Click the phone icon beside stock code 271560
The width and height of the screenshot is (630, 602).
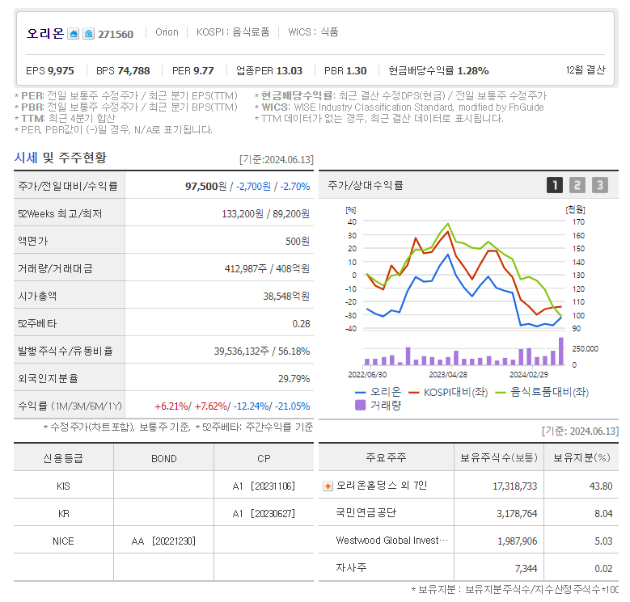(x=88, y=34)
